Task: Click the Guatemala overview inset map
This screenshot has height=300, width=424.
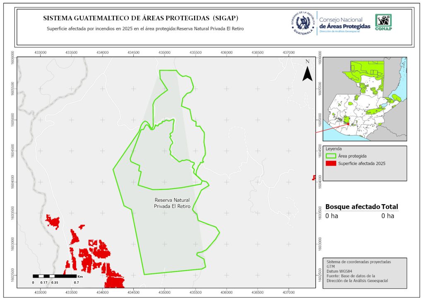Action: (364, 99)
